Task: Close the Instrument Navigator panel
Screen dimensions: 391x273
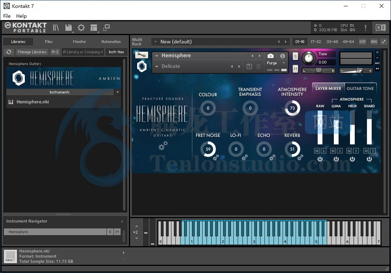Action: [x=122, y=222]
